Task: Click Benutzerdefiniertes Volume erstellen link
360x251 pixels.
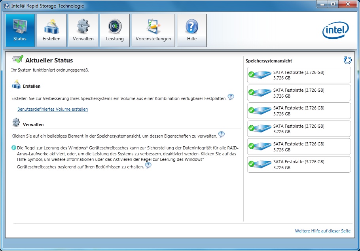Action: [53, 109]
